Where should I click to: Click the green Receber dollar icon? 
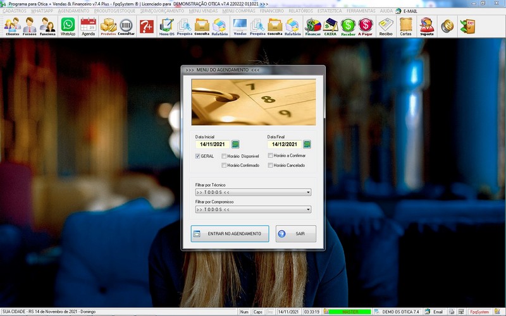click(x=349, y=27)
